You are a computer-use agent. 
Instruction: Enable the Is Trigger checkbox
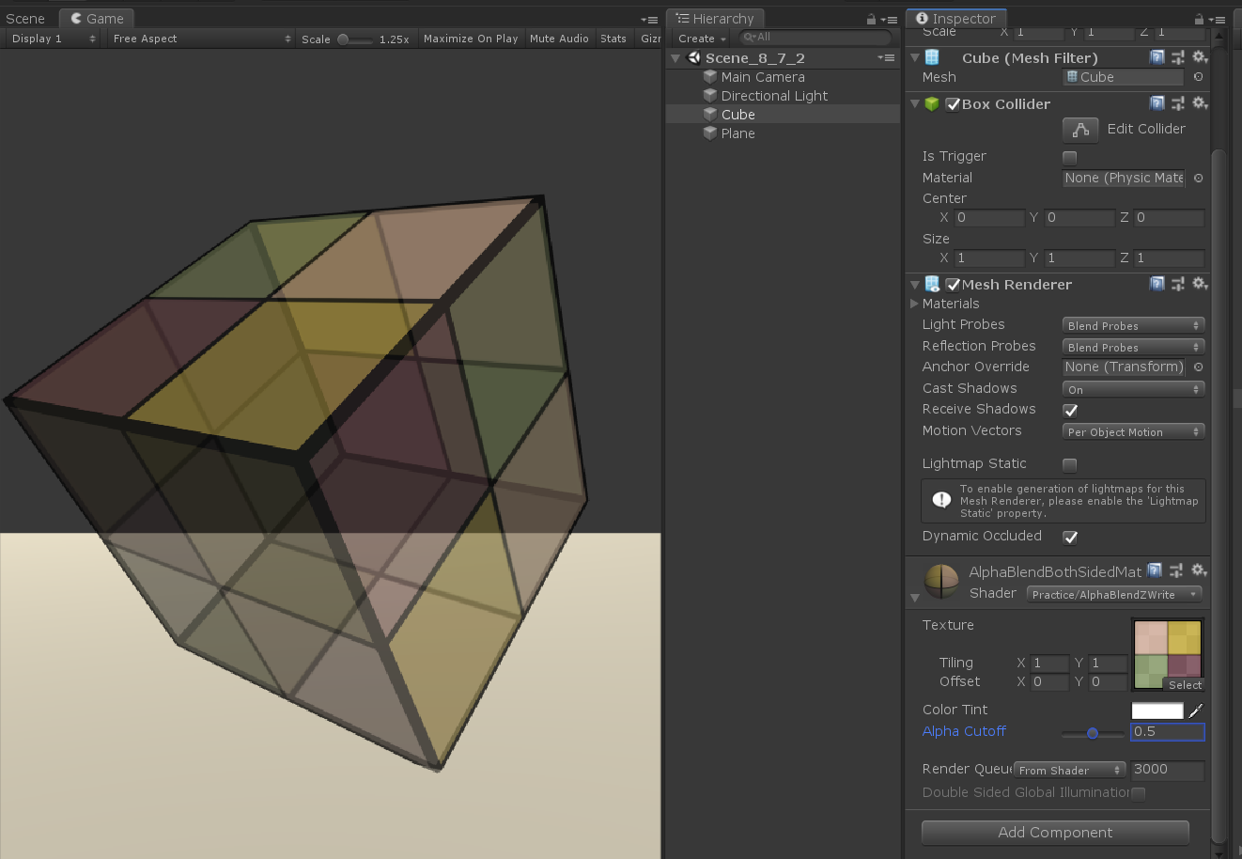click(1069, 157)
